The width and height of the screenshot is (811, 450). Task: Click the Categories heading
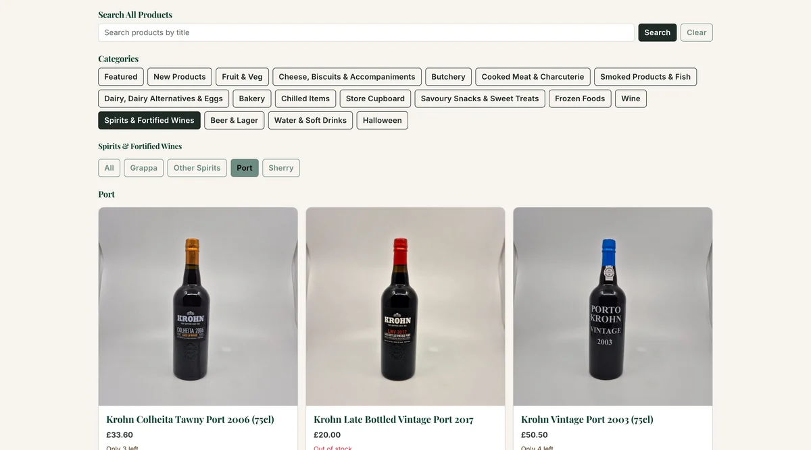point(118,59)
